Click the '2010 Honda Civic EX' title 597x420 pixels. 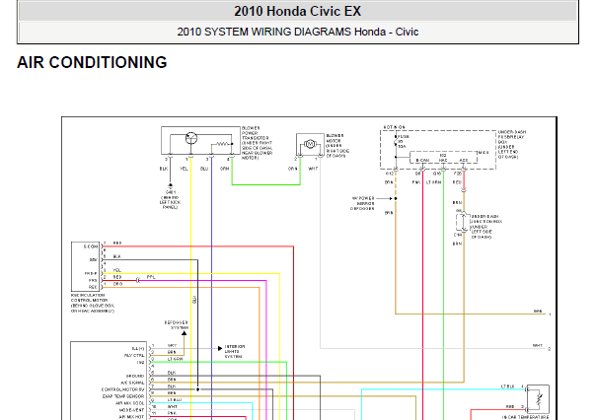click(x=297, y=11)
